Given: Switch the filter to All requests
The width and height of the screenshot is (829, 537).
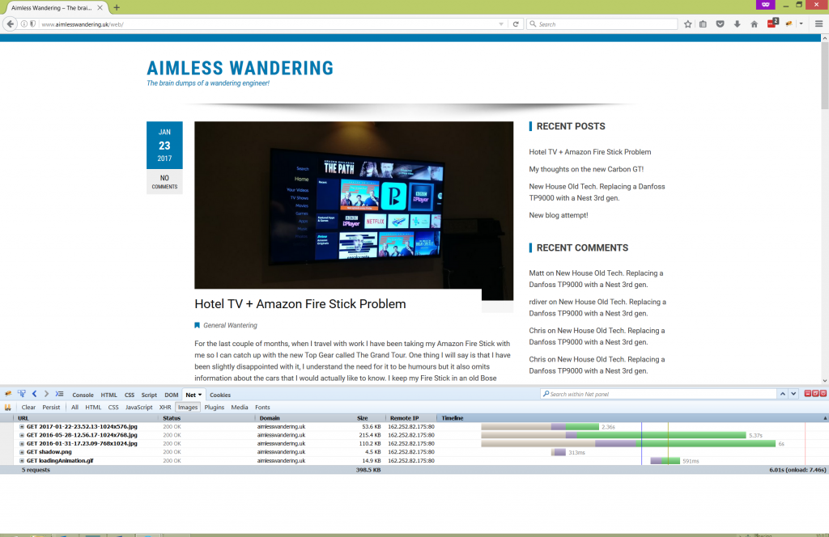Looking at the screenshot, I should pos(75,407).
